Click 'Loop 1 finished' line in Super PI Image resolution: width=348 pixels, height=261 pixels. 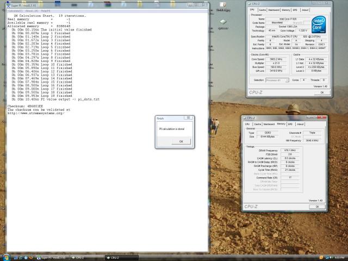tap(41, 33)
